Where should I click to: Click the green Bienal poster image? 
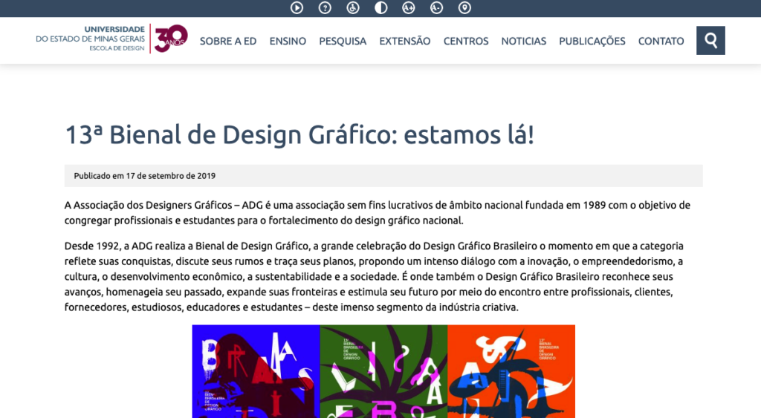pyautogui.click(x=383, y=371)
